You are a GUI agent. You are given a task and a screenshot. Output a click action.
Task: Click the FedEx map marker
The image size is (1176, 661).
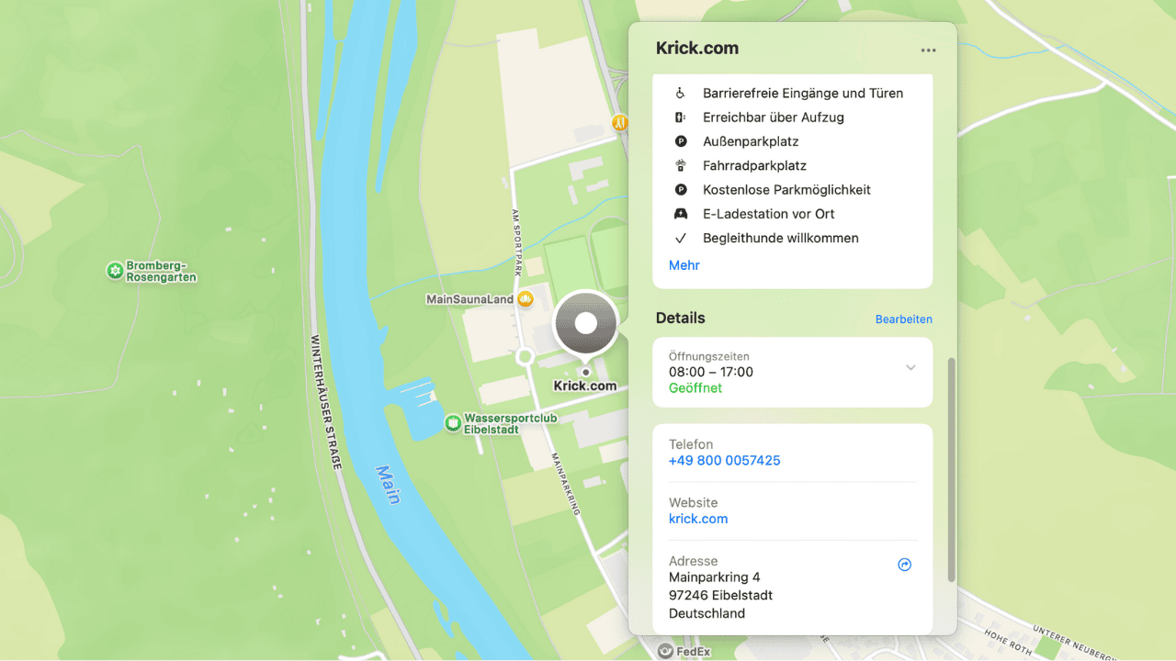click(666, 651)
